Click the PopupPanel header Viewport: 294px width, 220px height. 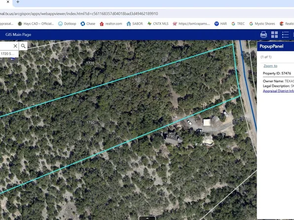tap(275, 46)
